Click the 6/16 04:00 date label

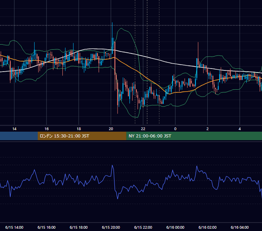240,227
